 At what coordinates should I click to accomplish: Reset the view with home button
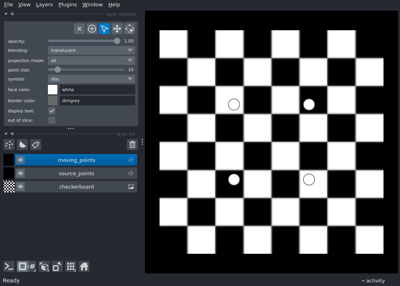pos(84,266)
